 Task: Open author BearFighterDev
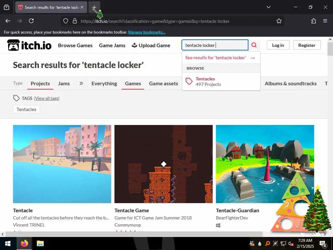pos(232,218)
